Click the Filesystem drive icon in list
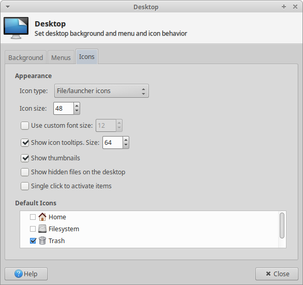303x285 pixels. 42,229
